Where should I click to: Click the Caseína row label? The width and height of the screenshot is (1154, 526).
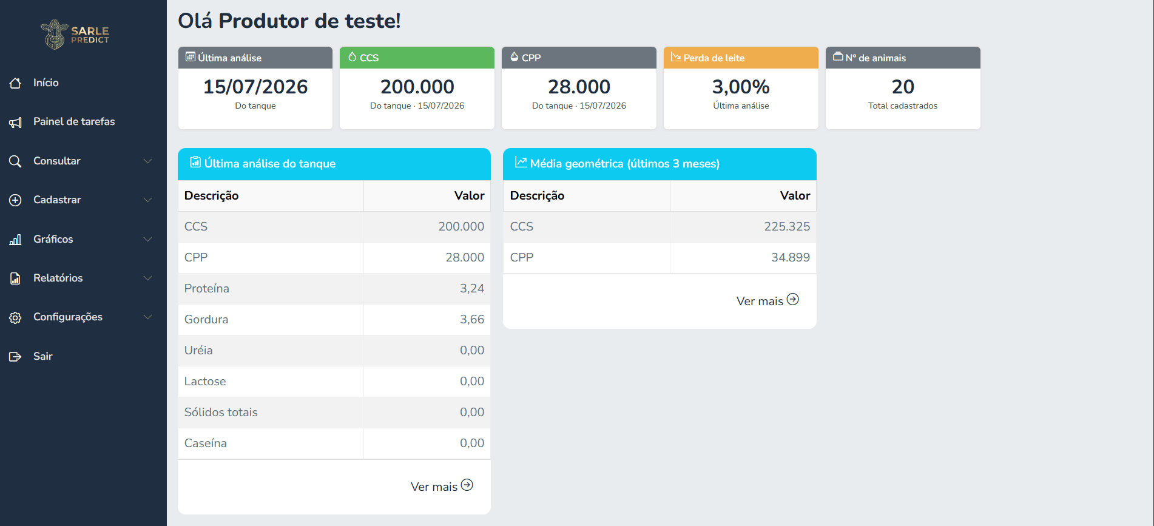[206, 443]
